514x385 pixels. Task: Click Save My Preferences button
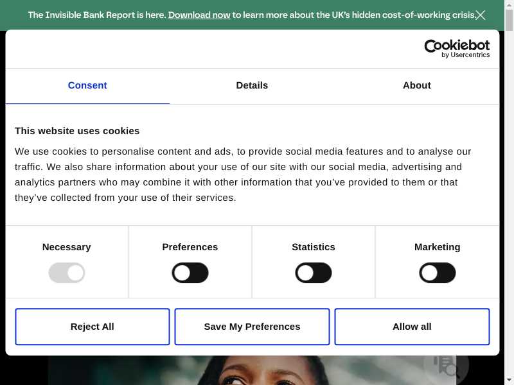252,327
